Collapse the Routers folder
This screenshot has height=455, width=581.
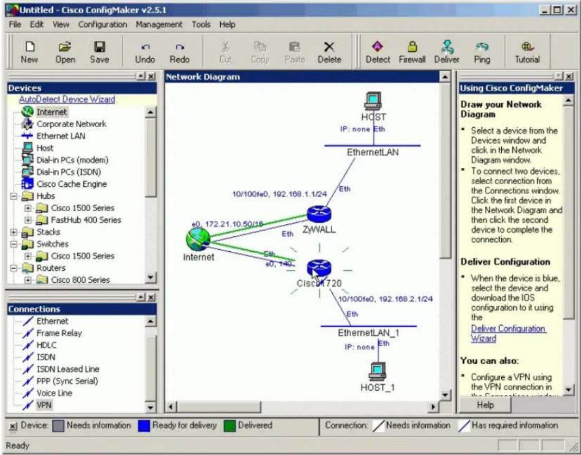[x=14, y=268]
